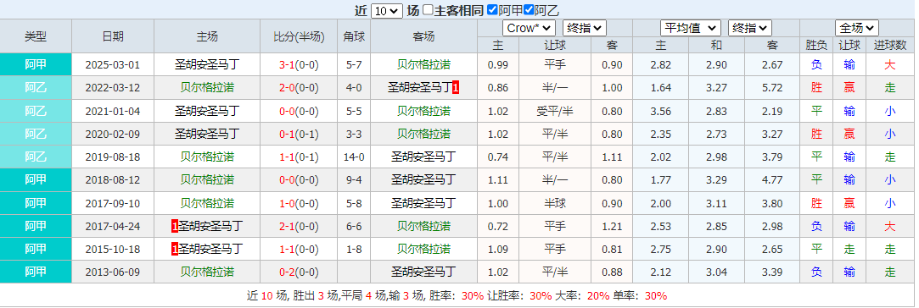The image size is (919, 308).
Task: Uncheck the 阿乙 league checkbox
Action: coord(529,10)
